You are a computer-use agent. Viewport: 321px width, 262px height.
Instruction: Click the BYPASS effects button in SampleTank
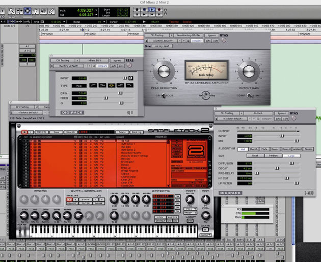pos(172,217)
